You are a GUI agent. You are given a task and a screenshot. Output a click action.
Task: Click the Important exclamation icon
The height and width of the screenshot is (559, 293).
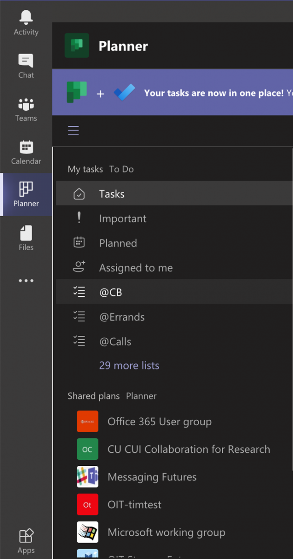79,218
